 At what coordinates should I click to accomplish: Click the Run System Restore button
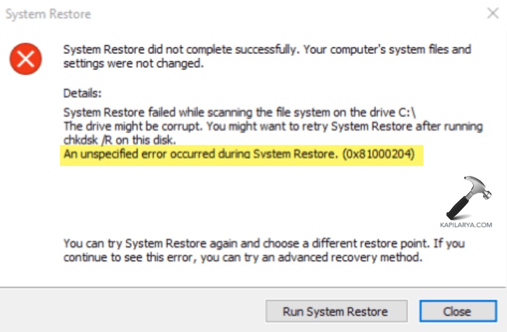pyautogui.click(x=336, y=311)
